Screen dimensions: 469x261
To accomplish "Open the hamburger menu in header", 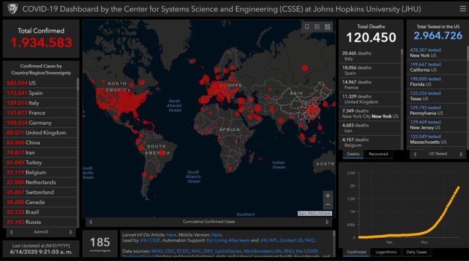I will pos(461,9).
